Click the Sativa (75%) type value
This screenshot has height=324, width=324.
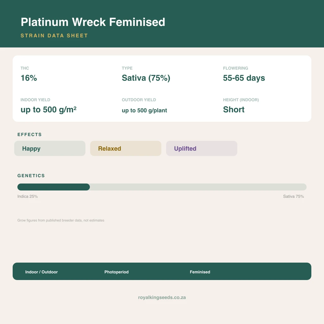click(x=146, y=78)
